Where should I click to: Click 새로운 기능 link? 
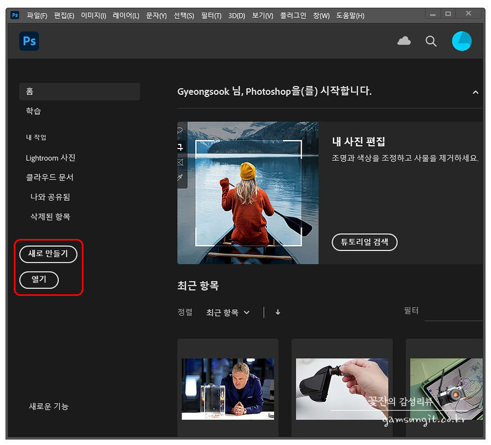tap(48, 406)
